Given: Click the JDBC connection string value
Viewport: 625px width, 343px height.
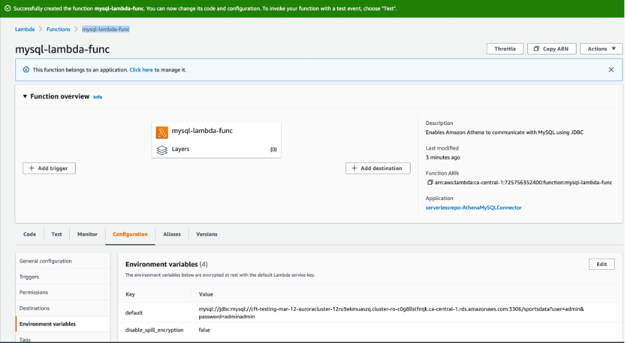Looking at the screenshot, I should [x=391, y=312].
